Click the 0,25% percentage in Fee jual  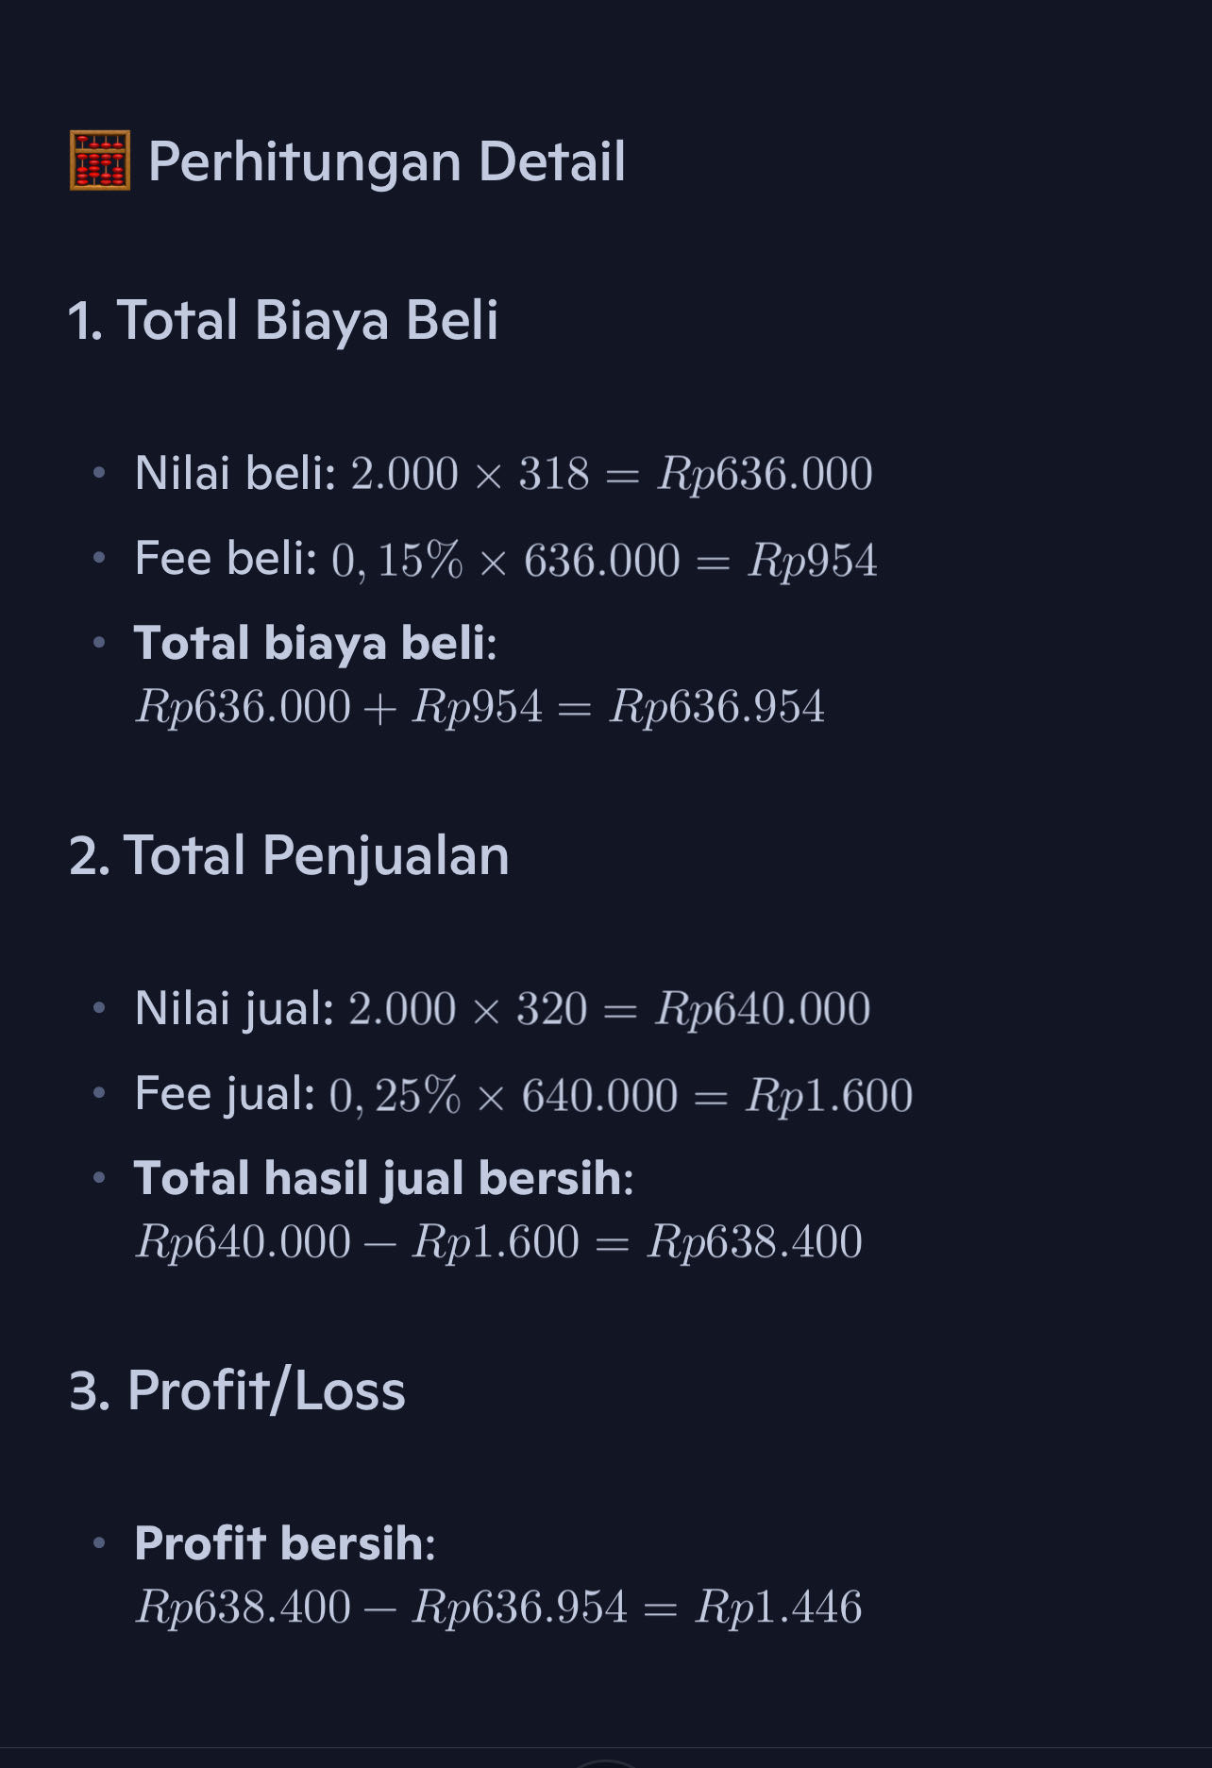[395, 1096]
